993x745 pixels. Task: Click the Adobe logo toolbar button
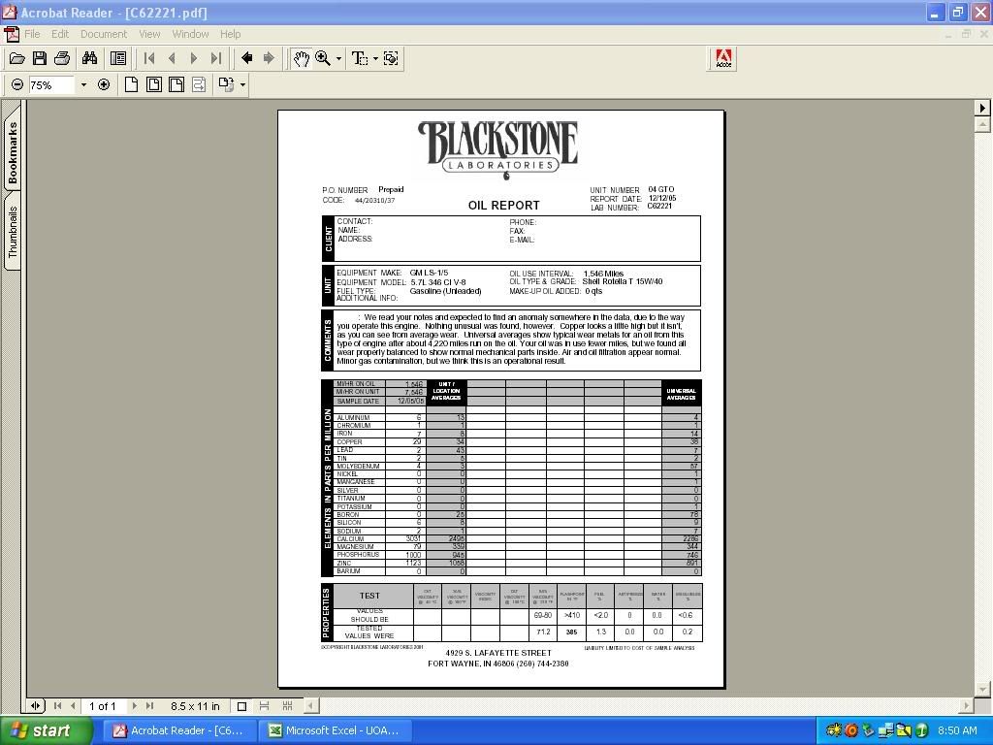coord(723,59)
